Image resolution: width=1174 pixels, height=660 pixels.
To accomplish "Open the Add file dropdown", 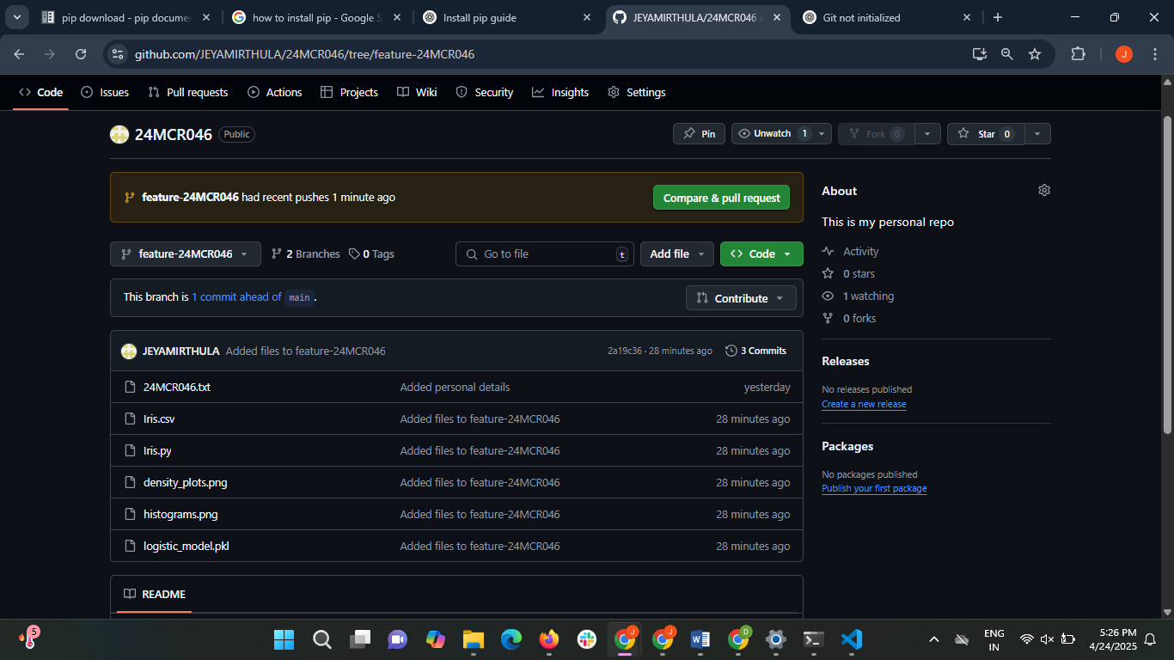I will coord(677,254).
